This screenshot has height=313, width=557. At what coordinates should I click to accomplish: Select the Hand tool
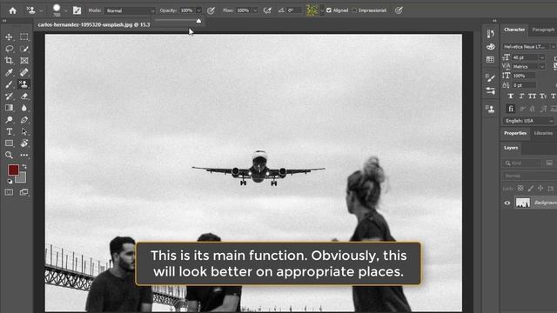coord(24,143)
